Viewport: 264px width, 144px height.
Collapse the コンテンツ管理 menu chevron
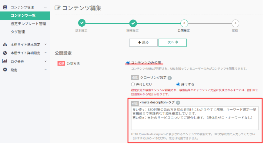pos(45,7)
